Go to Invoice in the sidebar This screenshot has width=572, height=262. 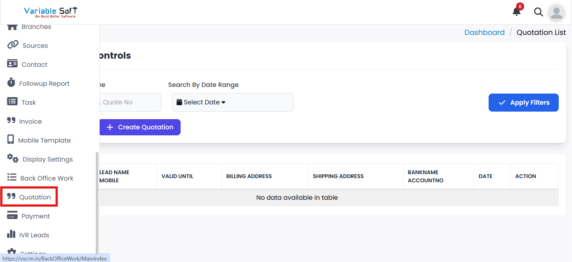30,122
